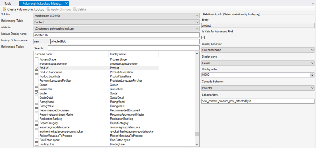The width and height of the screenshot is (316, 148).
Task: Click the Delete toolbar icon
Action: point(75,9)
